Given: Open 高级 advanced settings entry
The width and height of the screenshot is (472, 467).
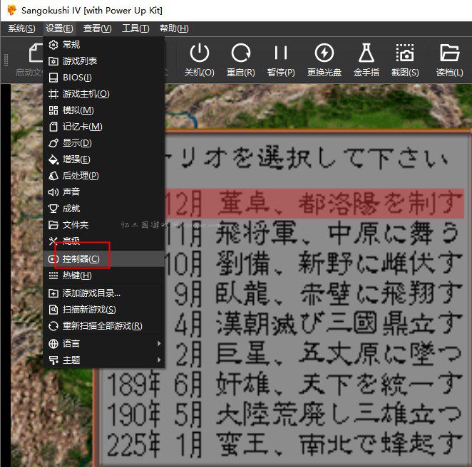Looking at the screenshot, I should (104, 241).
